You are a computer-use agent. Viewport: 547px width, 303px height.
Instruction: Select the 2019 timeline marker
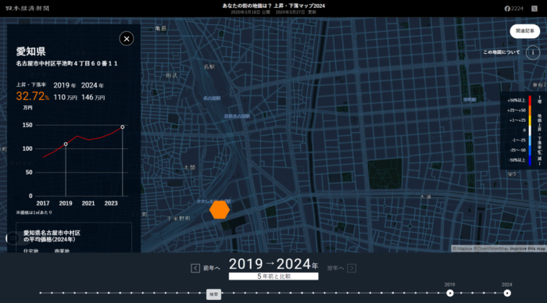450,293
